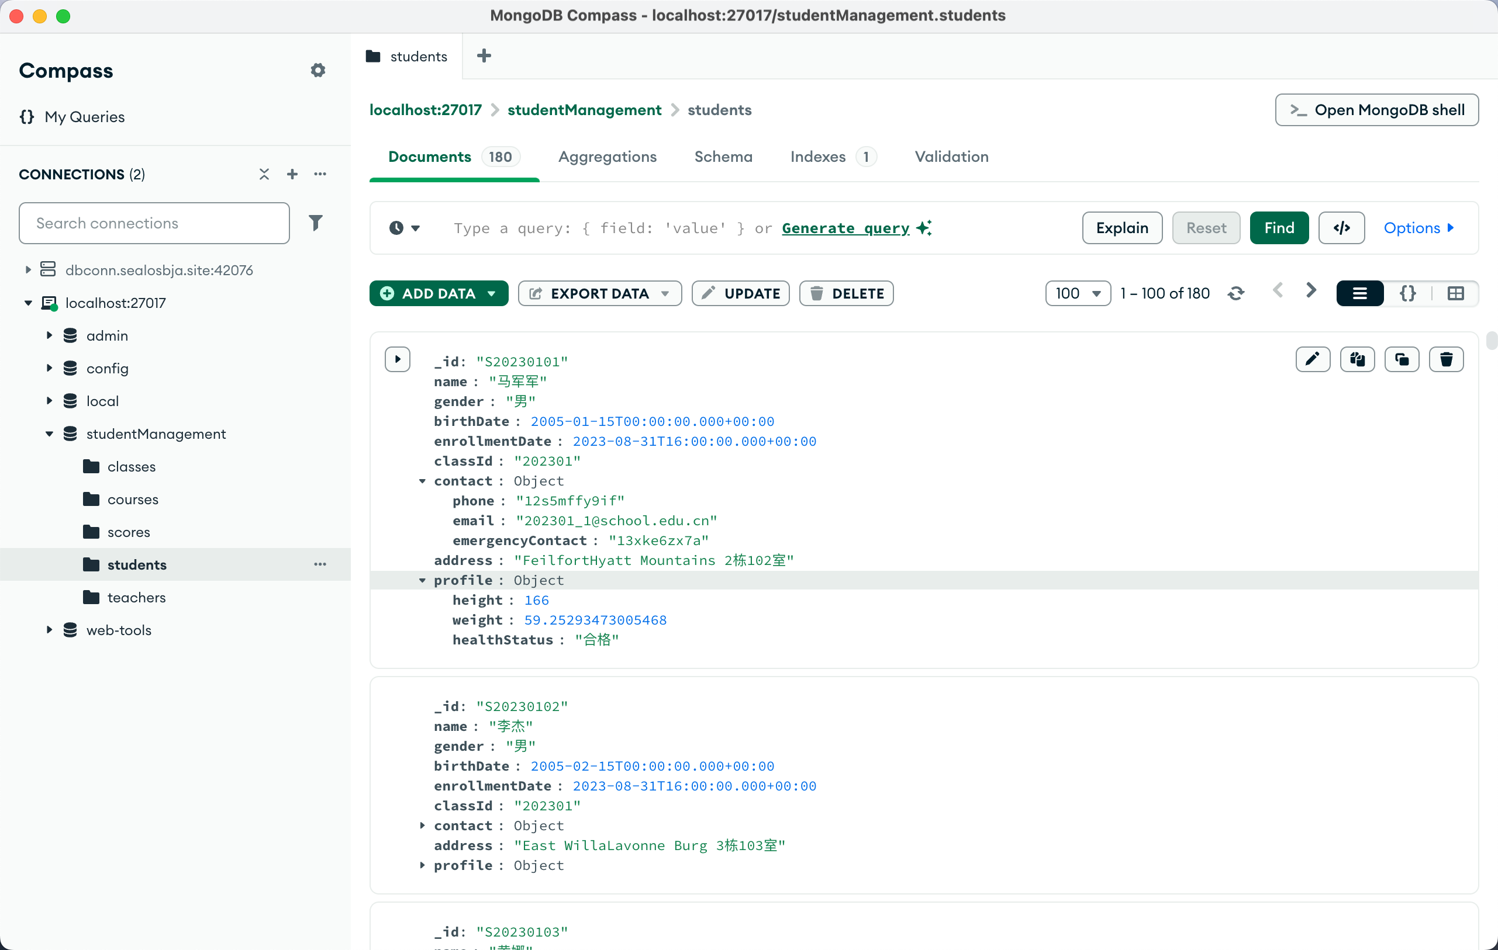Open EXPORT DATA dropdown
This screenshot has width=1498, height=950.
[600, 293]
